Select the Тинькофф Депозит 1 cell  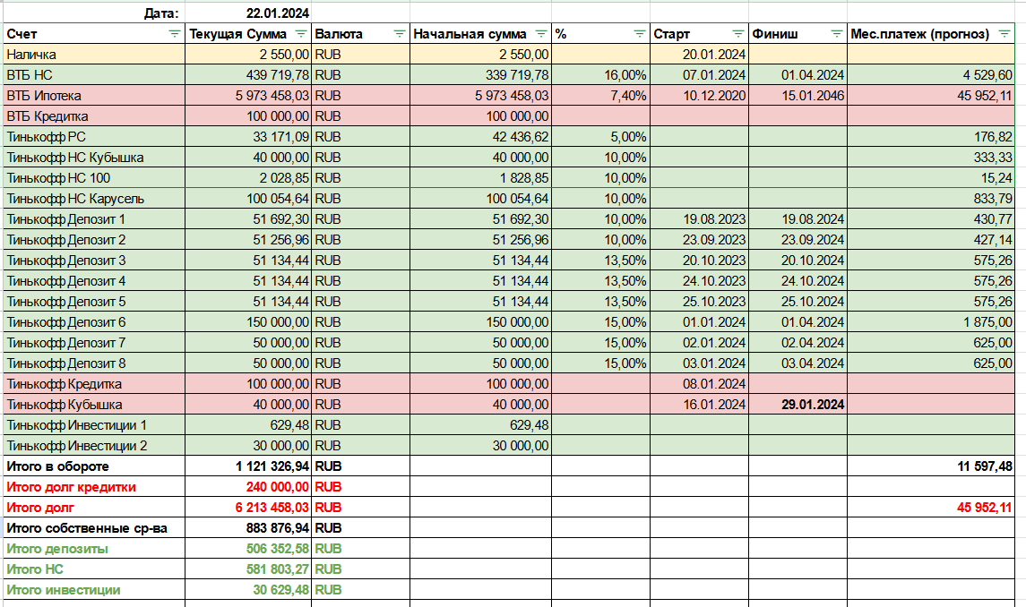94,219
